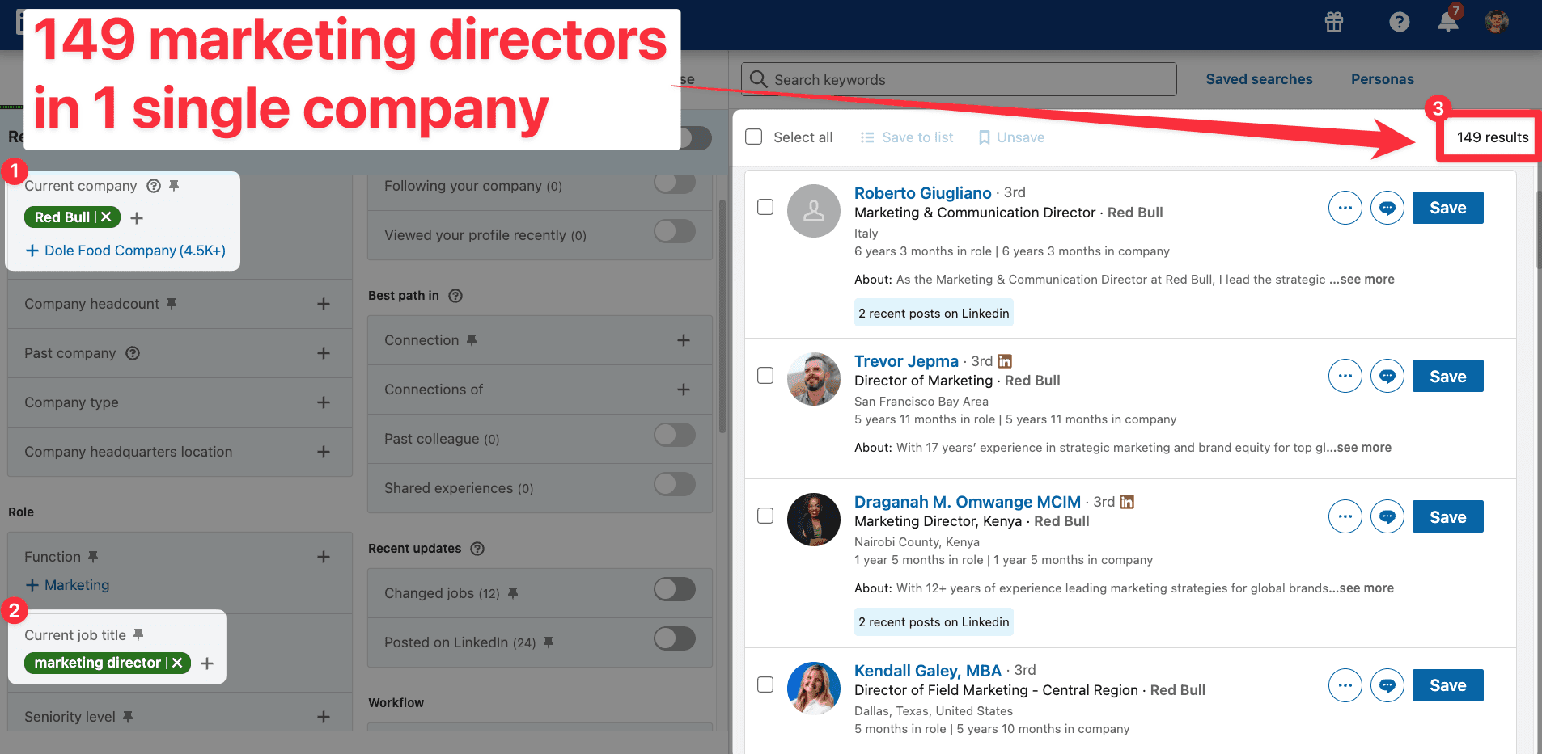Click the filters panel scrollbar
Viewport: 1542px width, 754px height.
[722, 315]
